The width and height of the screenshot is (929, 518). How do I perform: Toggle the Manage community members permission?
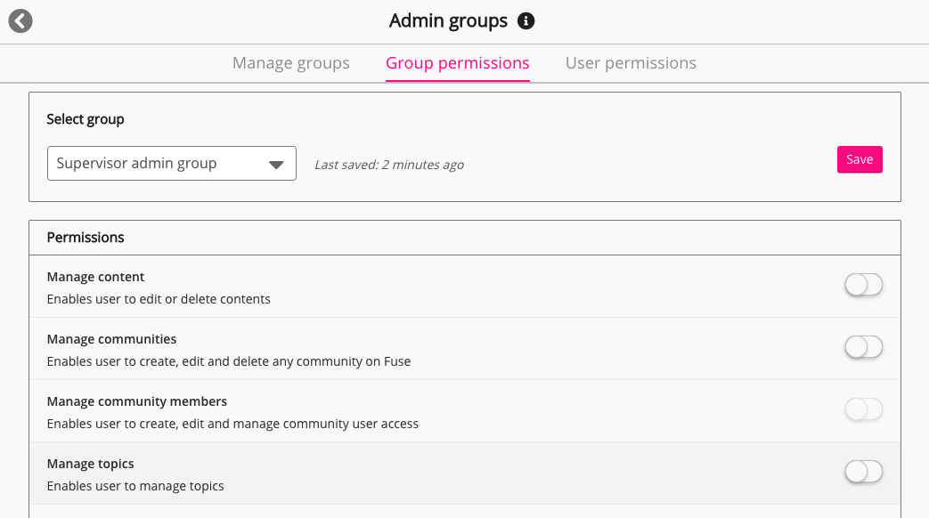[x=863, y=409]
